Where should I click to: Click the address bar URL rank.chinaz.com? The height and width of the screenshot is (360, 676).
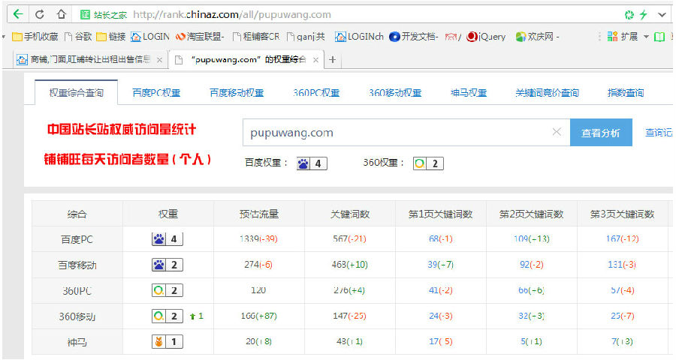232,15
